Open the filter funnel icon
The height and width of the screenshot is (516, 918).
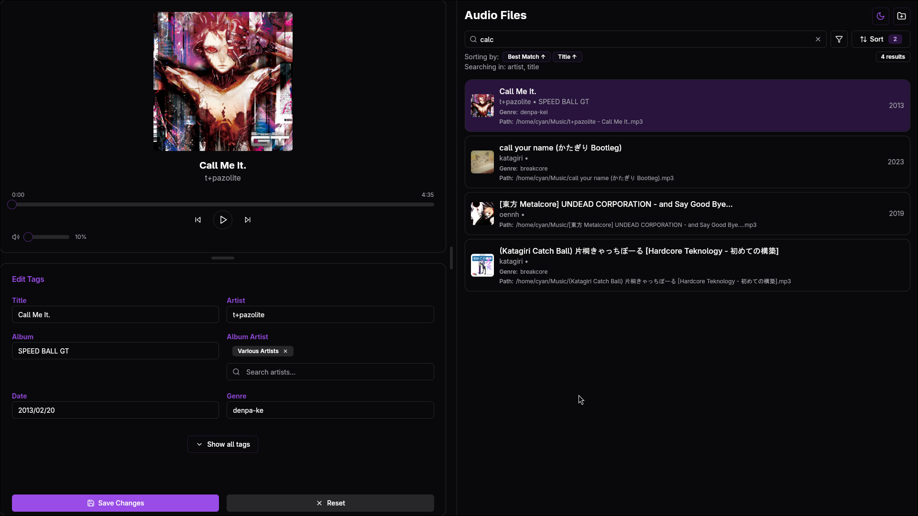pyautogui.click(x=839, y=39)
